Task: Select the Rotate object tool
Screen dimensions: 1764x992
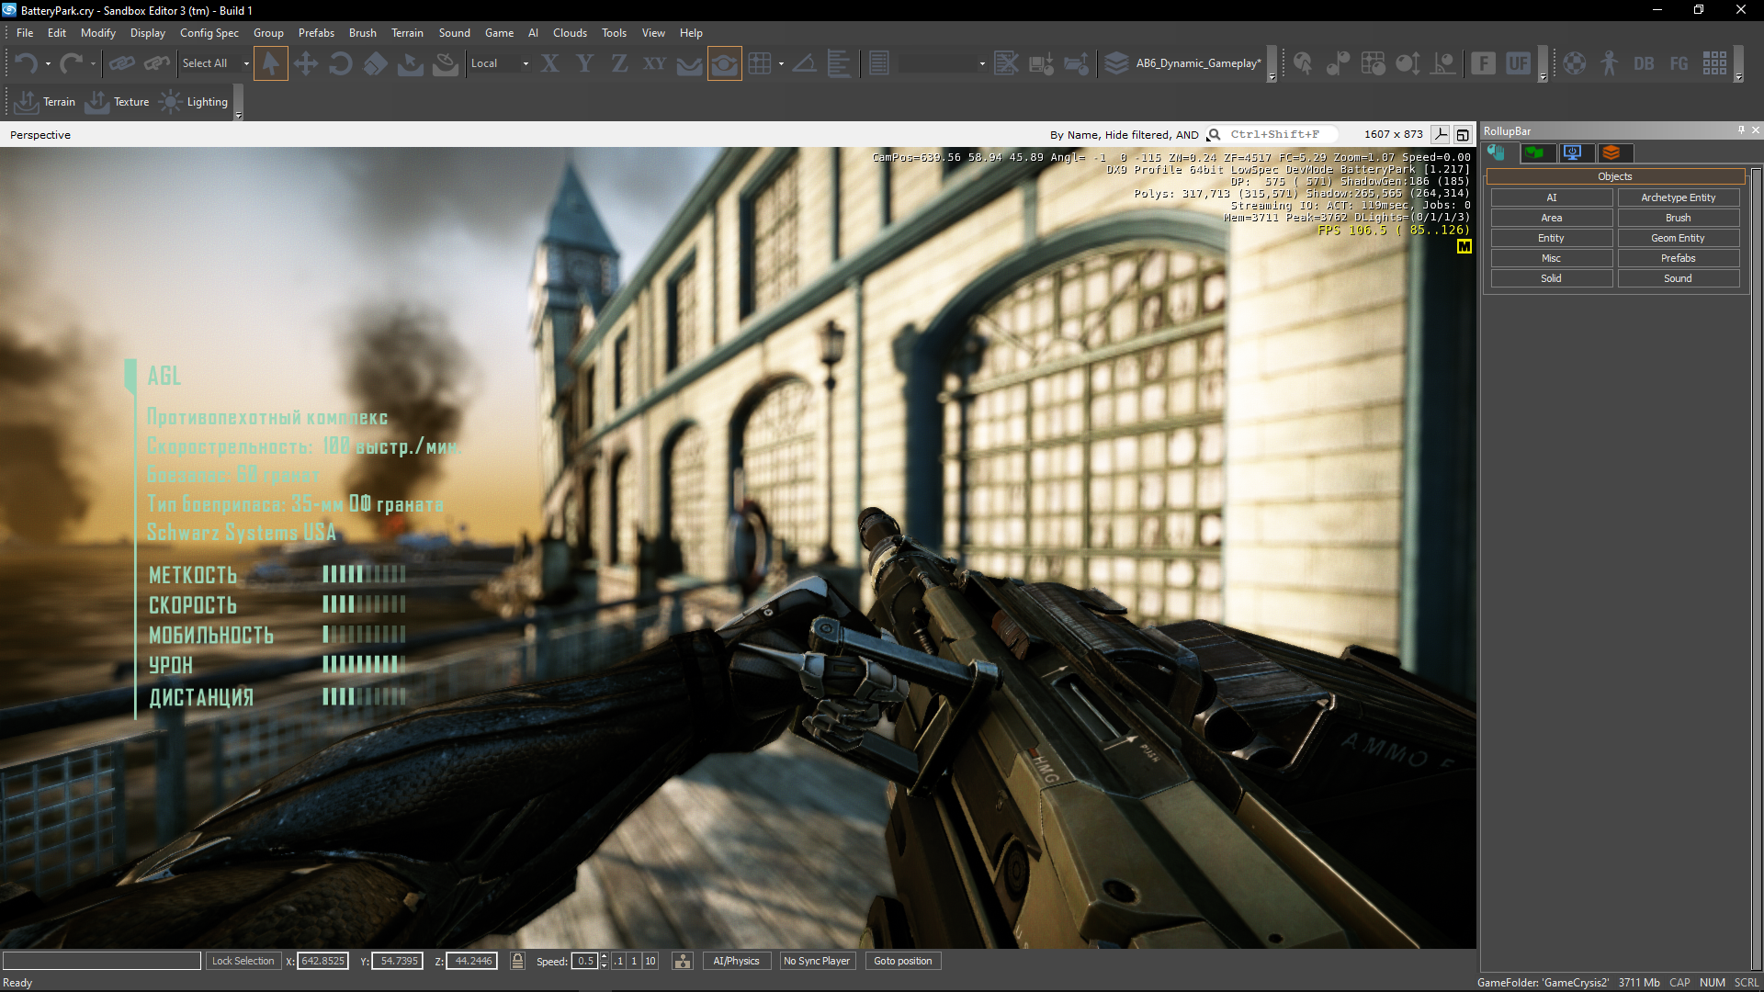Action: tap(340, 63)
